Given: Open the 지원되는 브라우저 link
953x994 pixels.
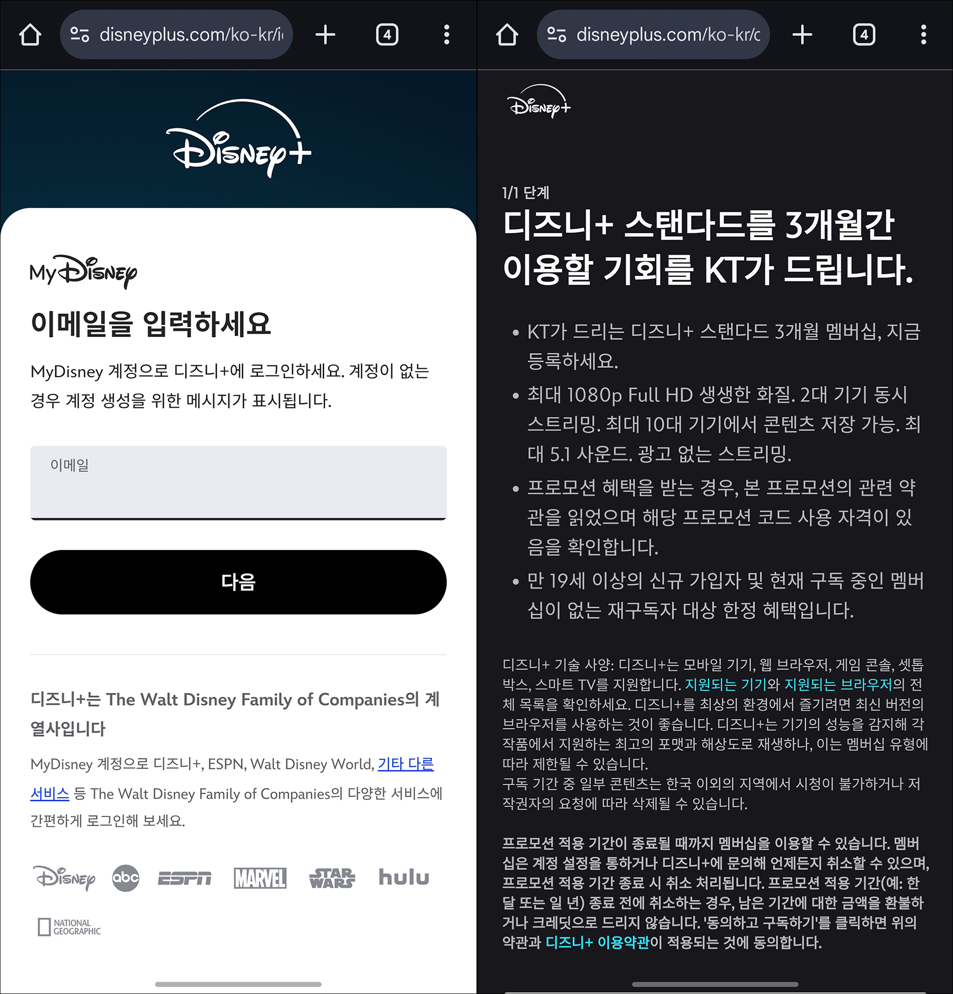Looking at the screenshot, I should click(x=838, y=684).
